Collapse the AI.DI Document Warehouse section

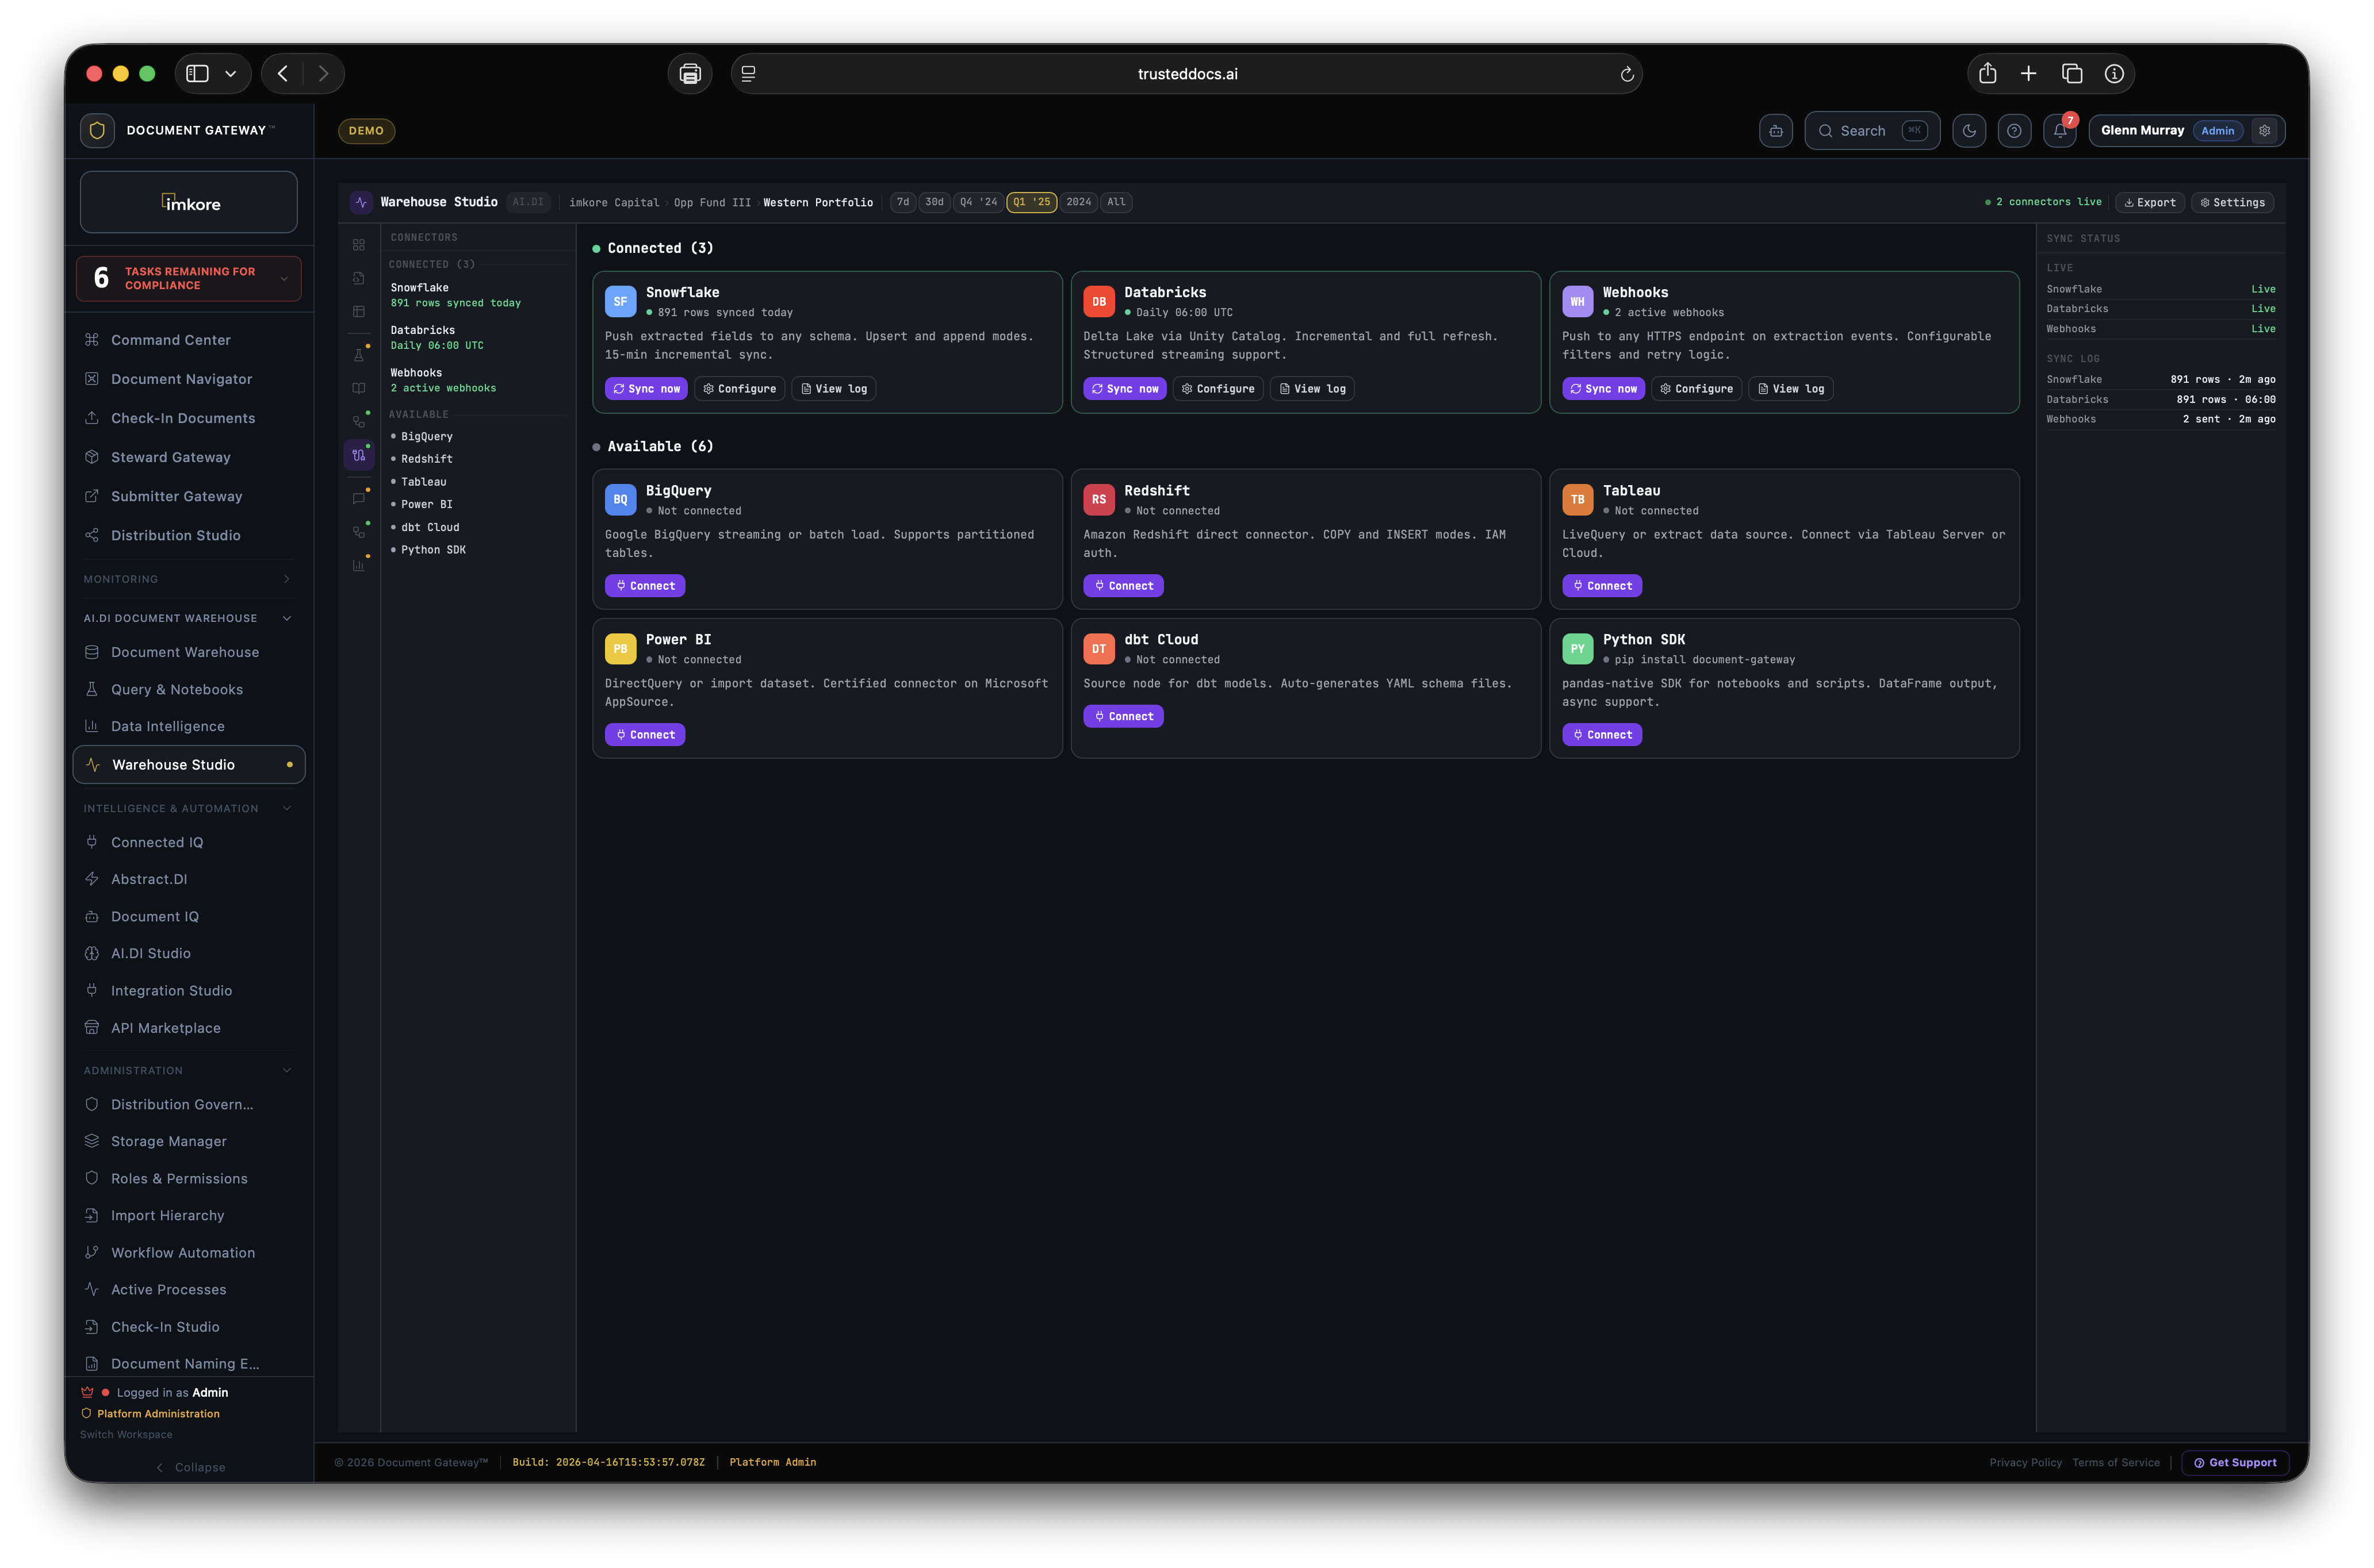[189, 618]
